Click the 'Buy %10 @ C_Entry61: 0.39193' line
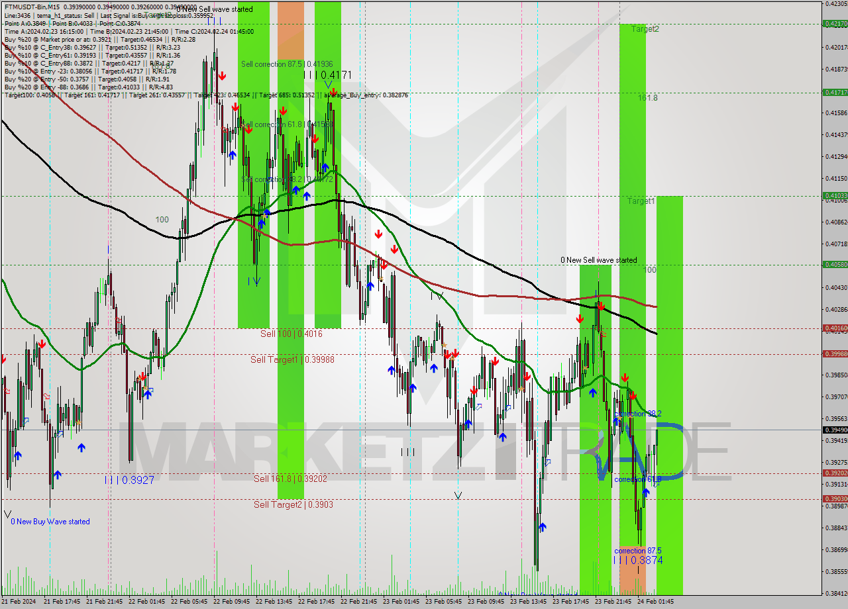 click(92, 55)
